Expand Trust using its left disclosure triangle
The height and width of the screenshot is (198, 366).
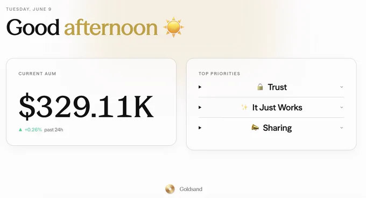point(200,87)
